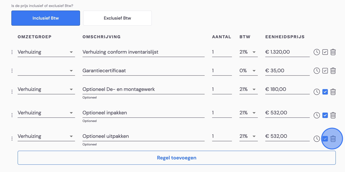The image size is (345, 172).
Task: Click trash icon for Optioneel uitpakken row
Action: coord(333,139)
